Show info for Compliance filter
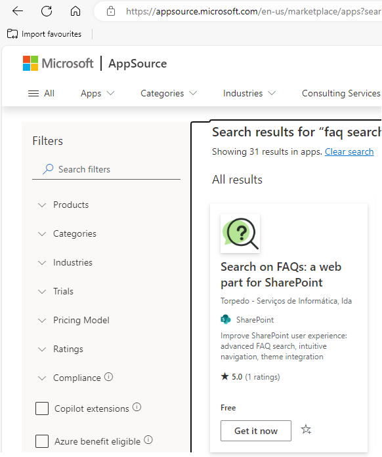 pyautogui.click(x=108, y=377)
